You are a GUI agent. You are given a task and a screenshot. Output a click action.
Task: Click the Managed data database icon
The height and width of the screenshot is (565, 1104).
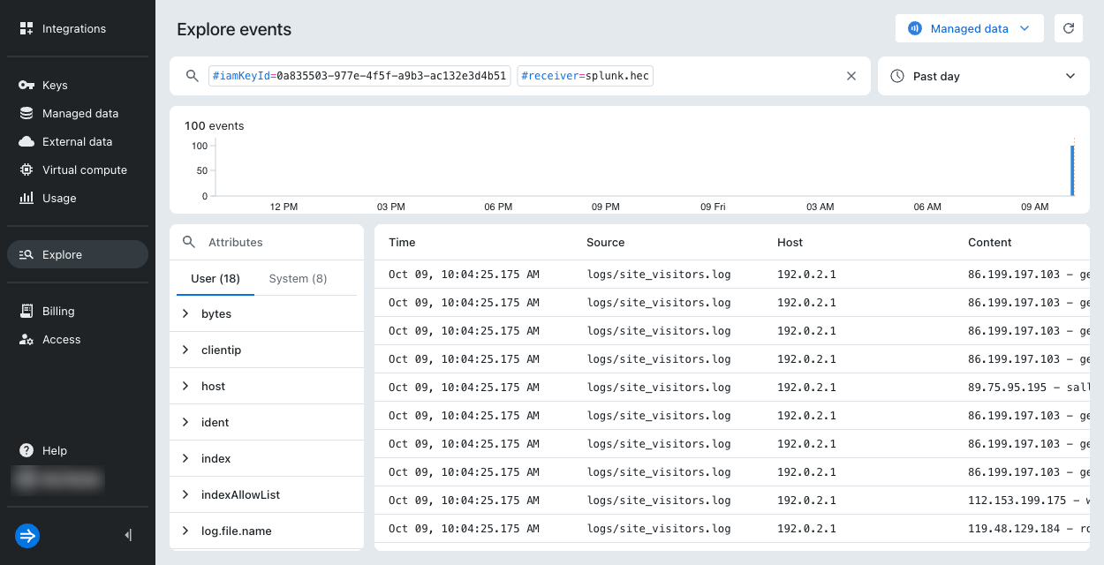(26, 113)
